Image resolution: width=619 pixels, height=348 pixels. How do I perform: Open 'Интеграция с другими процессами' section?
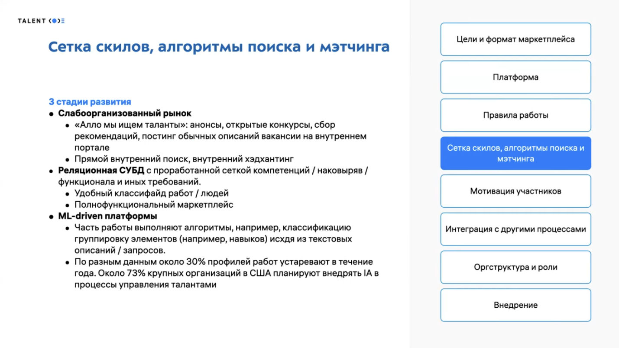515,229
